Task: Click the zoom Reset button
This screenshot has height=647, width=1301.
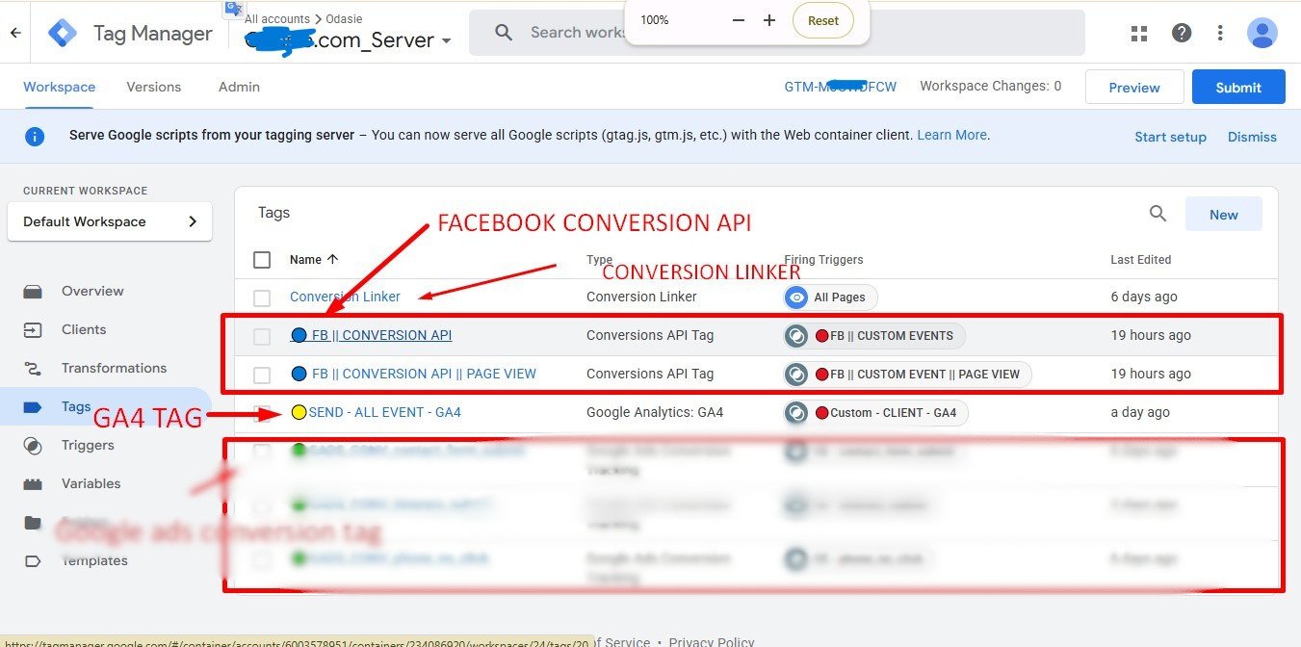Action: click(823, 20)
